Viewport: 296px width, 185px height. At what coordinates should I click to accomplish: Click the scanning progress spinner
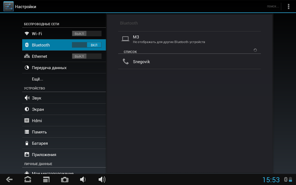(x=255, y=50)
